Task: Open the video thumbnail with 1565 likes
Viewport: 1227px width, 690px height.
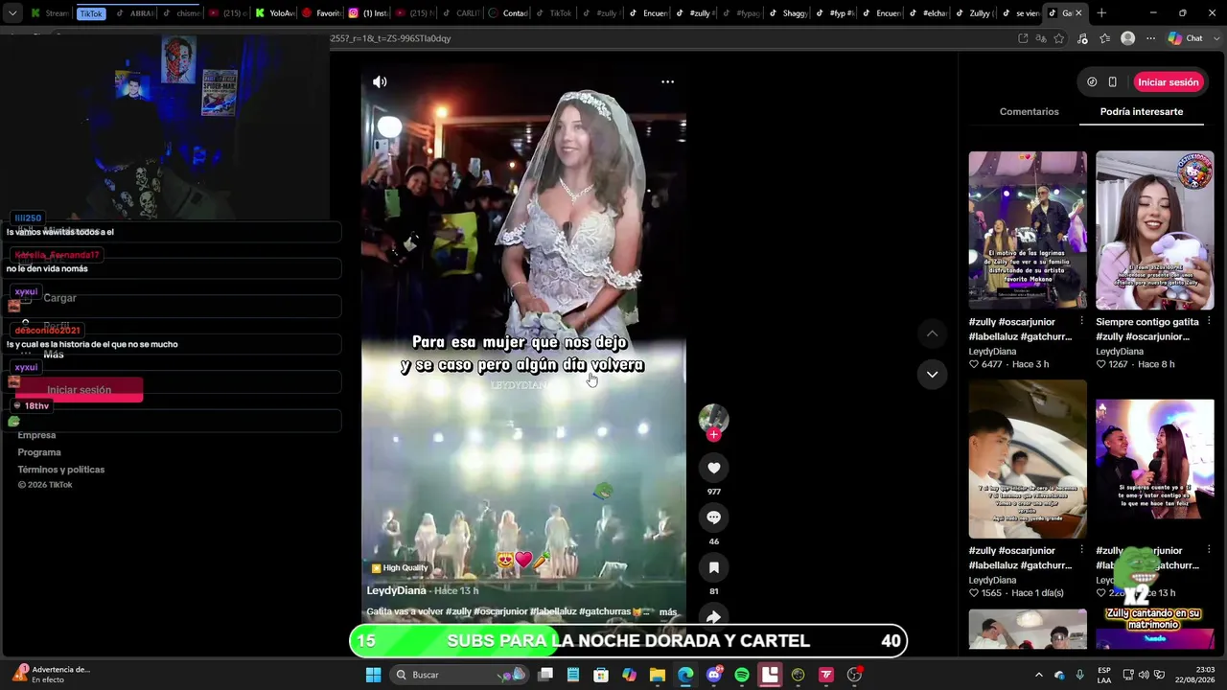Action: (1028, 459)
